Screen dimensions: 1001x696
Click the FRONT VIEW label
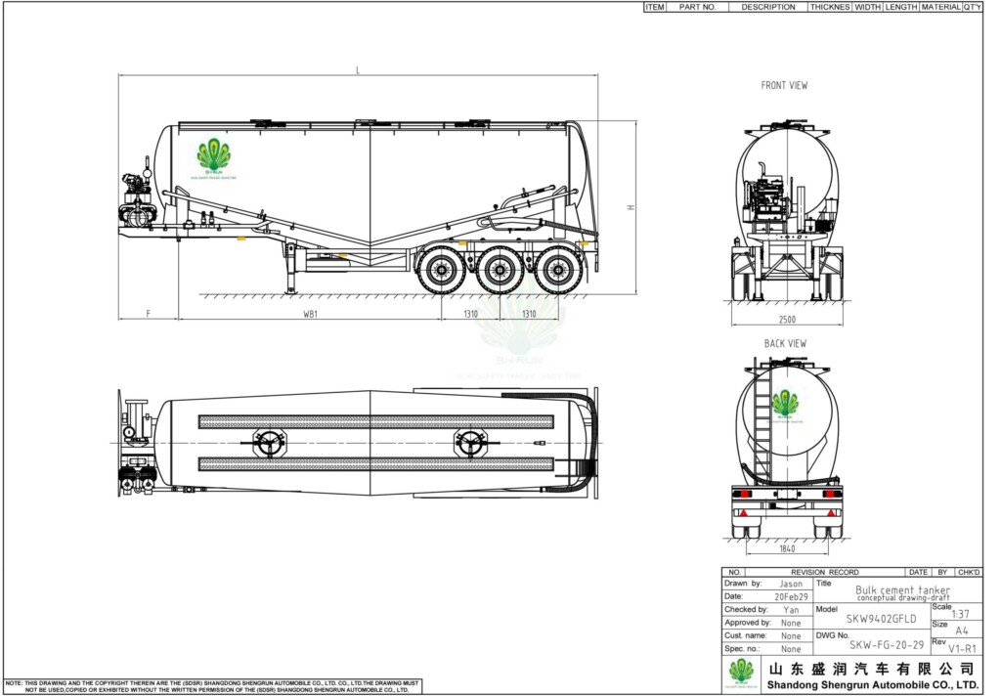click(x=784, y=86)
